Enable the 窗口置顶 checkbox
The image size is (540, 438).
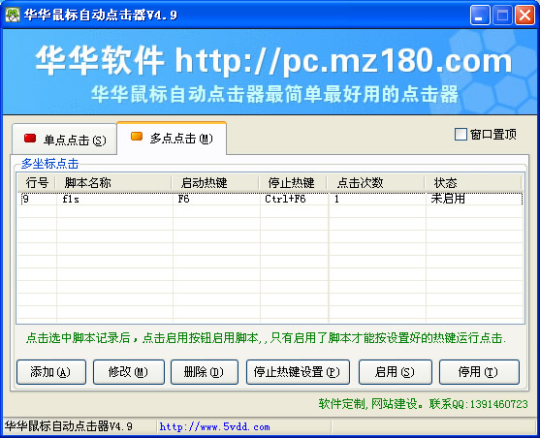(x=461, y=135)
